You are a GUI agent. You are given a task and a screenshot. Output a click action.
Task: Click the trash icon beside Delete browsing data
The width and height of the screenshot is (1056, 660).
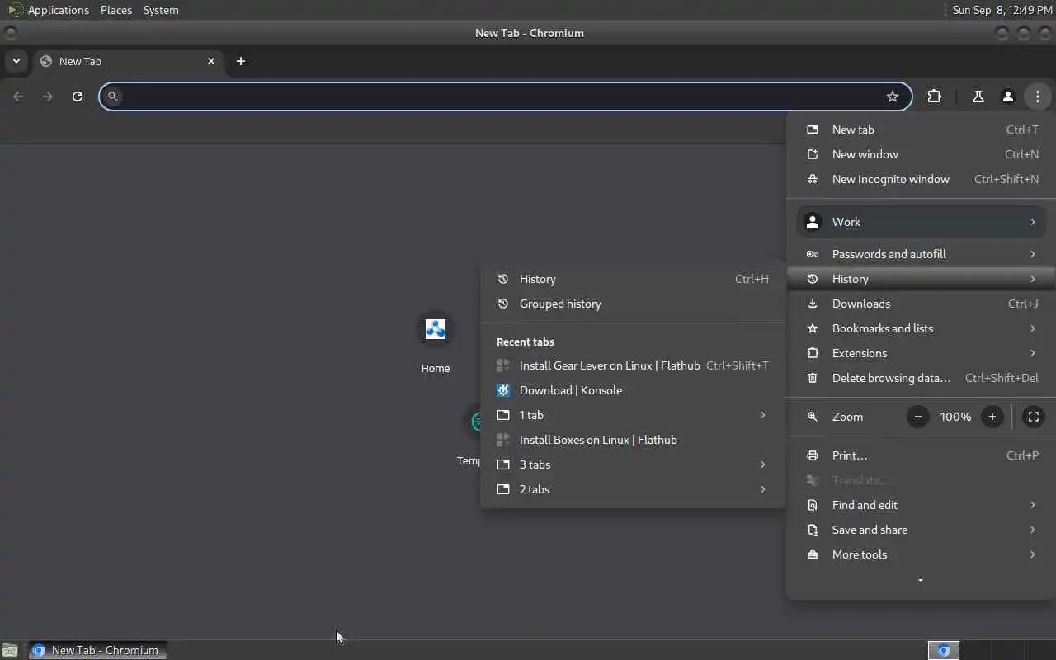[x=813, y=378]
